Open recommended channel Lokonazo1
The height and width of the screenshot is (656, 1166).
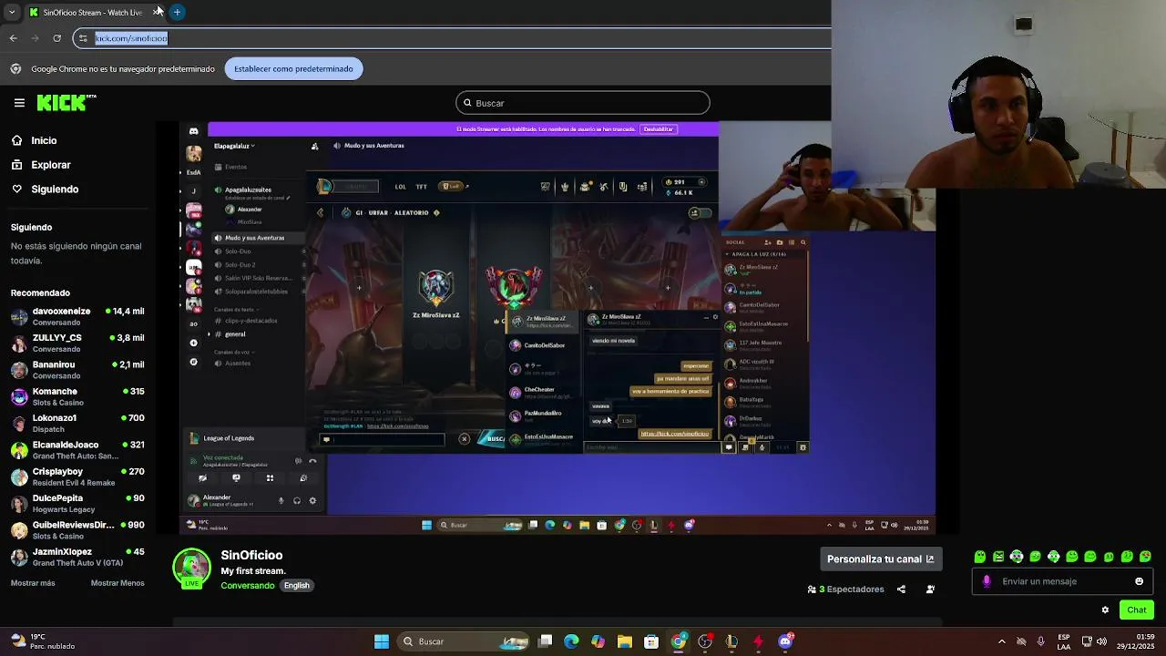click(77, 423)
